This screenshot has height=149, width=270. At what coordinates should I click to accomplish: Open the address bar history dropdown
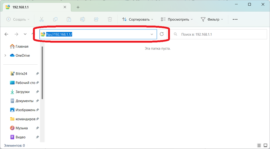point(152,34)
